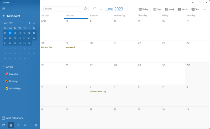
Task: Toggle the Birthdays calendar checkbox
Action: coord(7,81)
